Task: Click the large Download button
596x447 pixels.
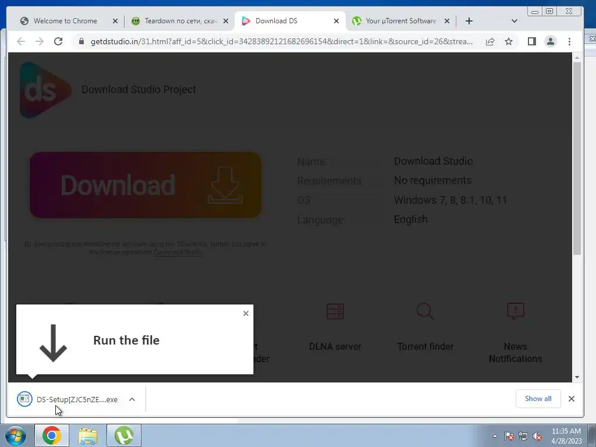Action: pyautogui.click(x=146, y=185)
